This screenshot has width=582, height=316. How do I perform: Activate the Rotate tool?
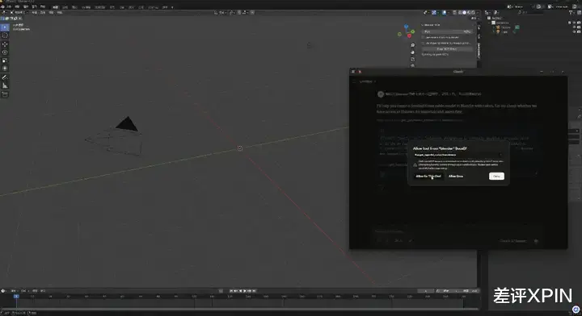click(5, 52)
